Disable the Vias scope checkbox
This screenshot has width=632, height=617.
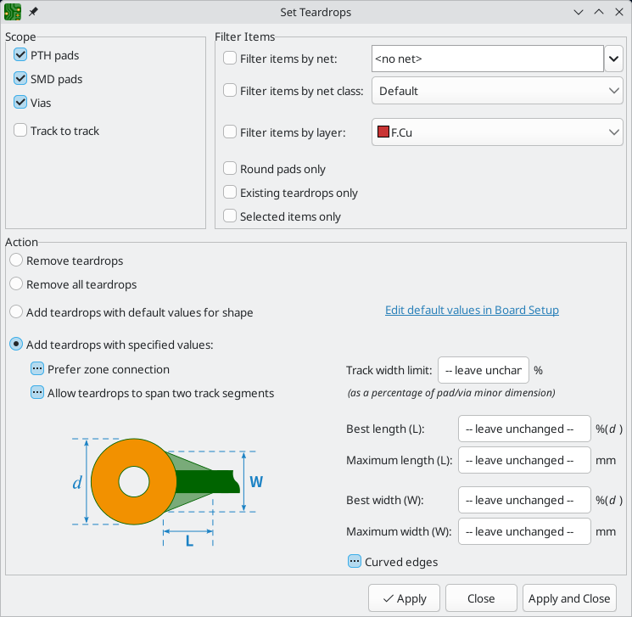tap(20, 103)
